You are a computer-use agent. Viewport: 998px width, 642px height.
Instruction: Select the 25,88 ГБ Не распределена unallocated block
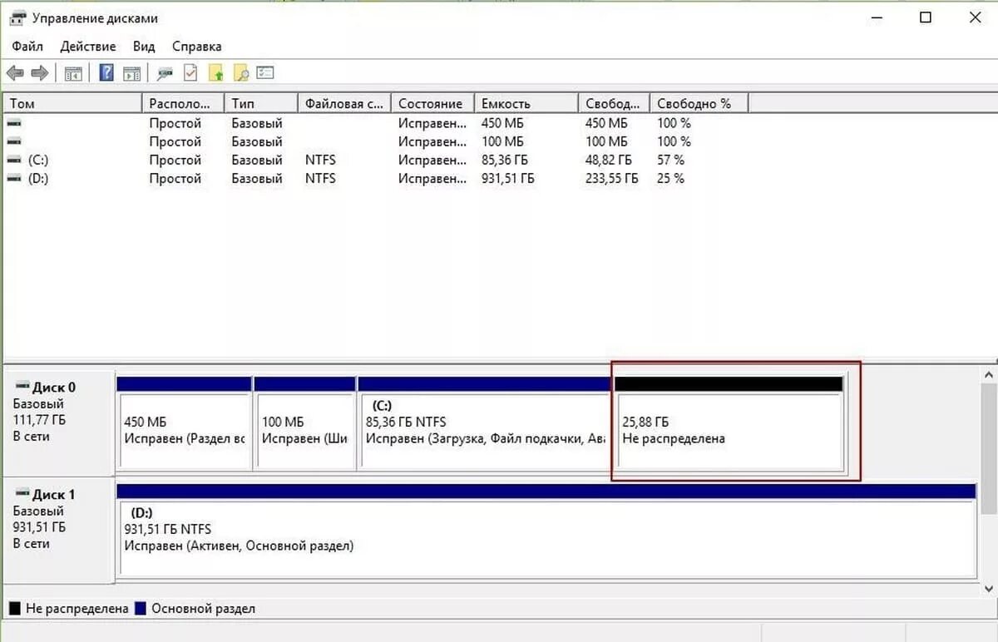click(729, 424)
